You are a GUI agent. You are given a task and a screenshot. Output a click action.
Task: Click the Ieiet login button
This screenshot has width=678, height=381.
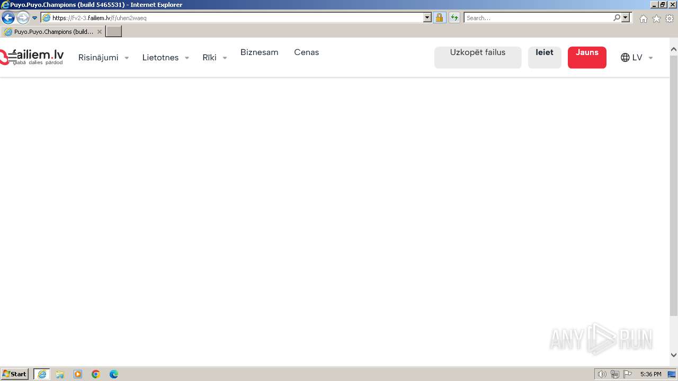(x=545, y=57)
